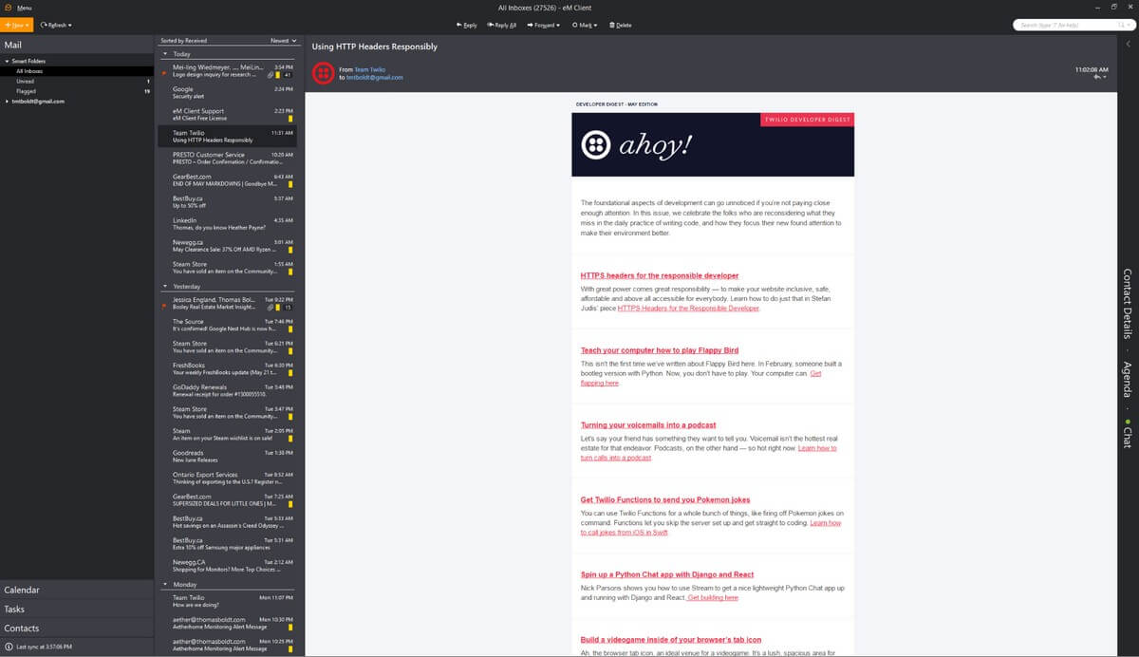Open the Team Twilio How are we doing email

pos(228,600)
